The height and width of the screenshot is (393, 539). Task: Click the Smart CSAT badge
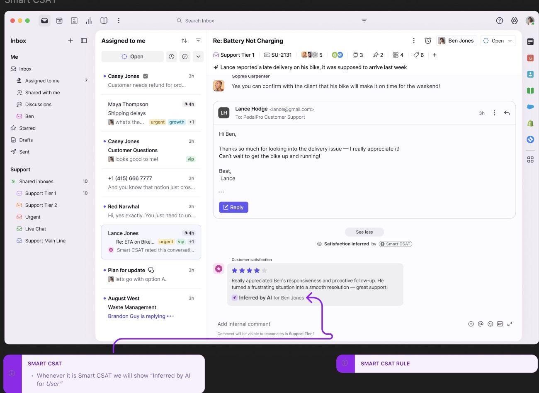[396, 244]
